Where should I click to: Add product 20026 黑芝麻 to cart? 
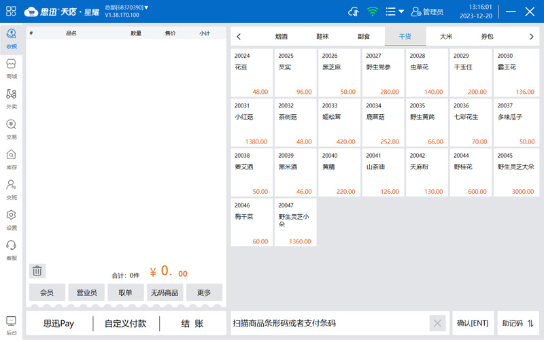click(x=339, y=73)
